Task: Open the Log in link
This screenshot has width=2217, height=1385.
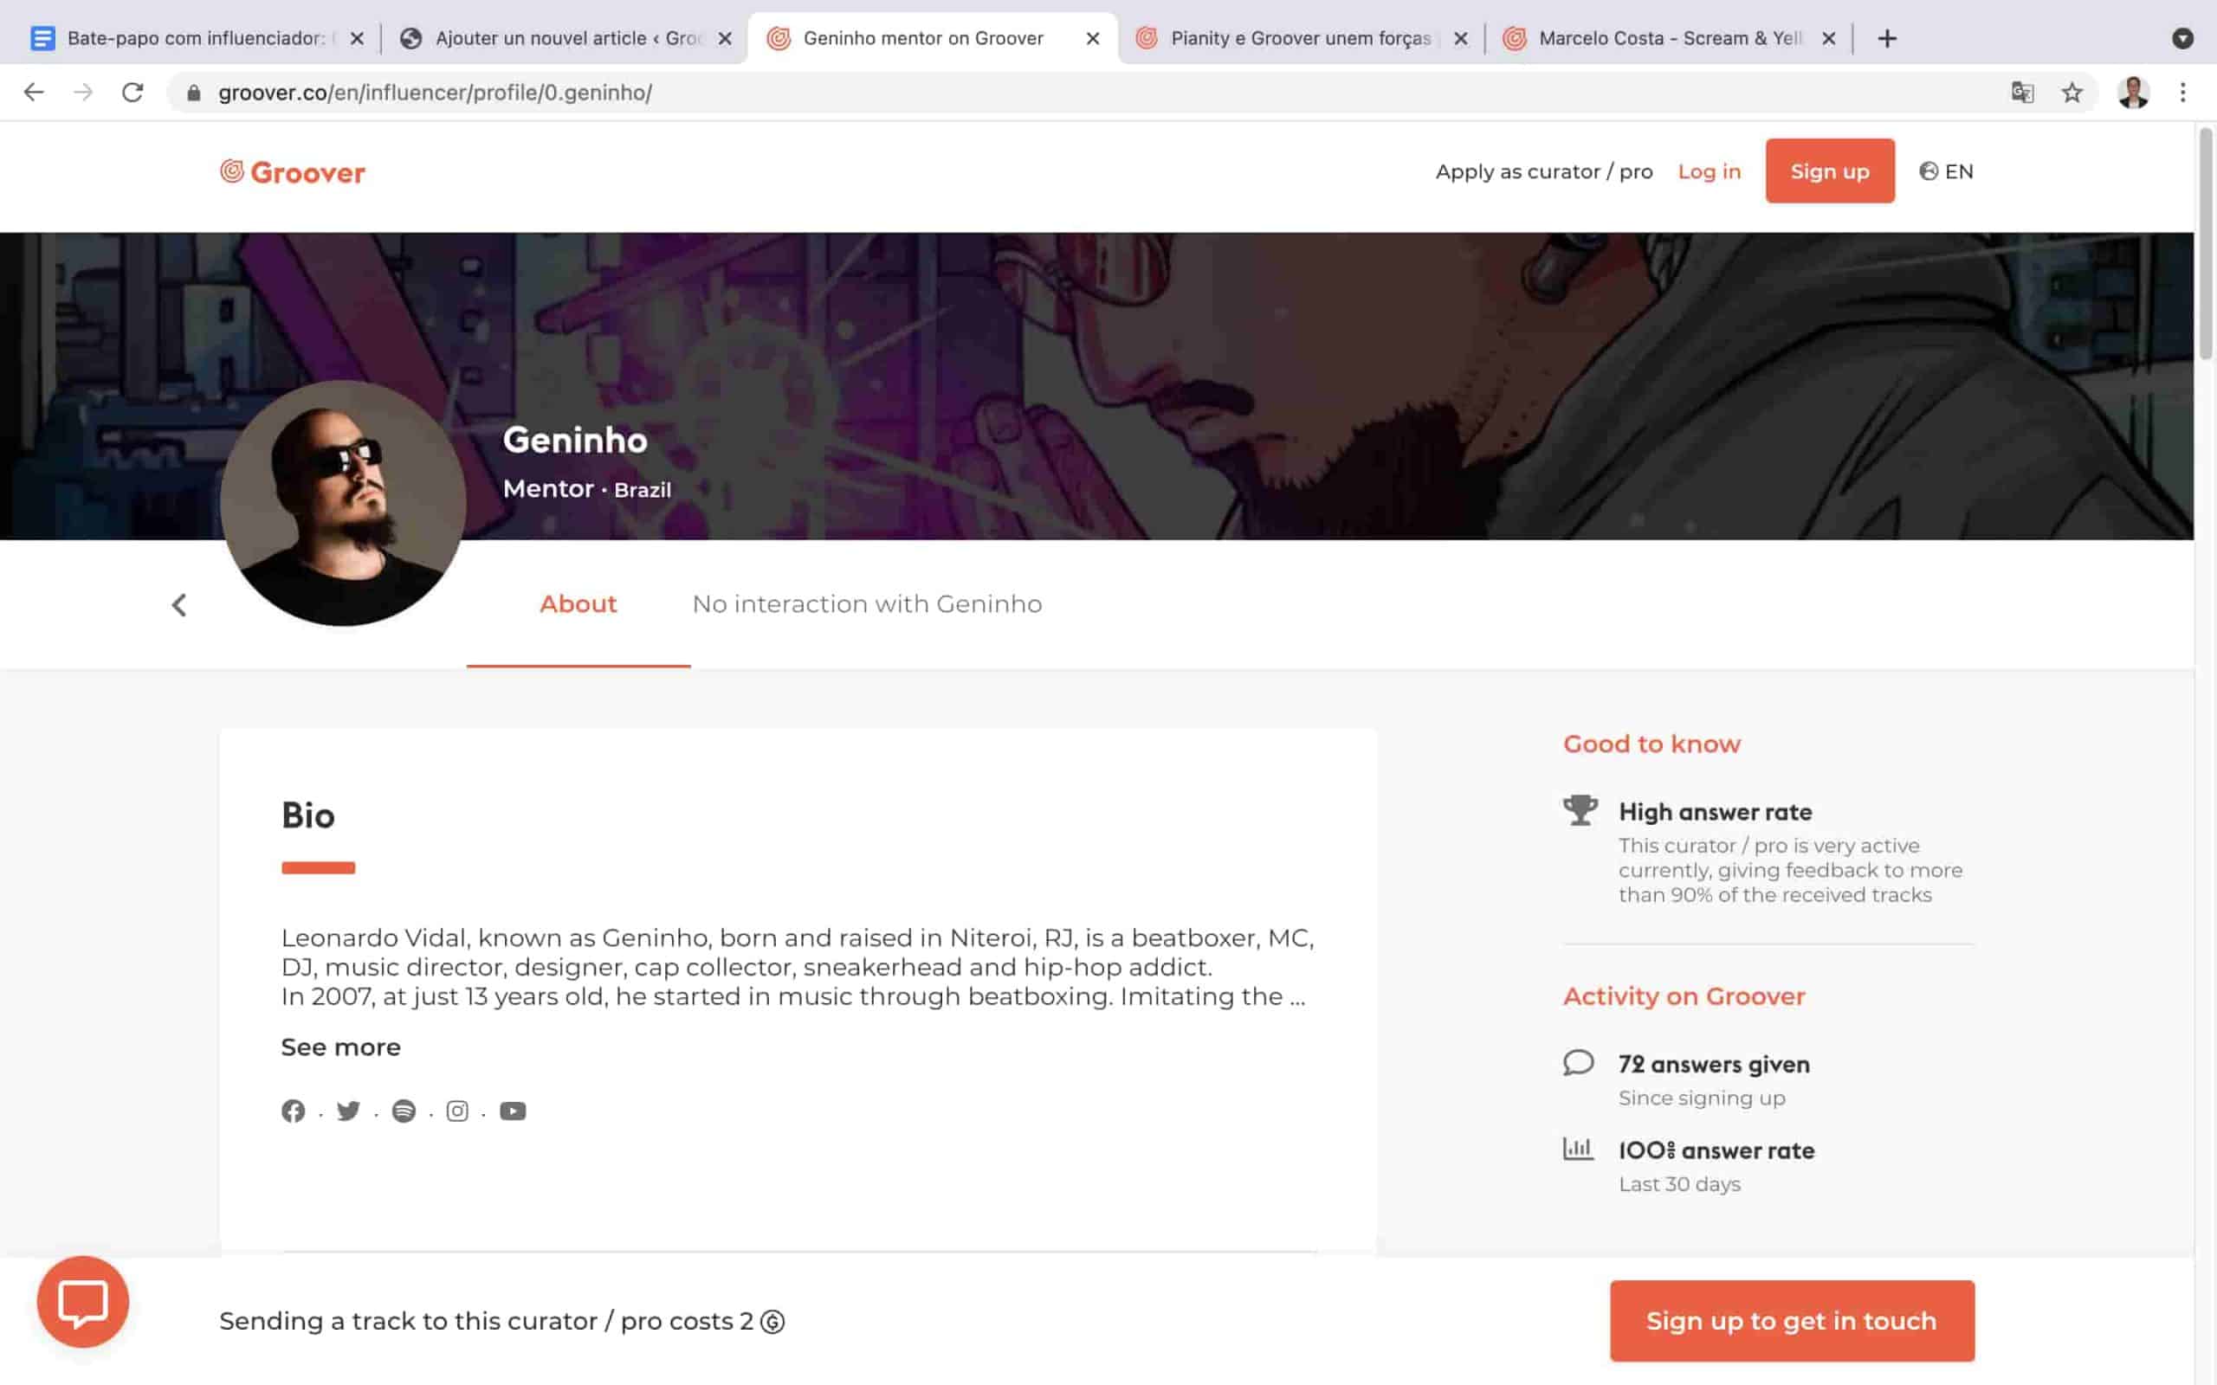Action: coord(1709,171)
